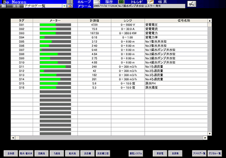
Task: Open the 8ループ loop panel icon
Action: 70,2
